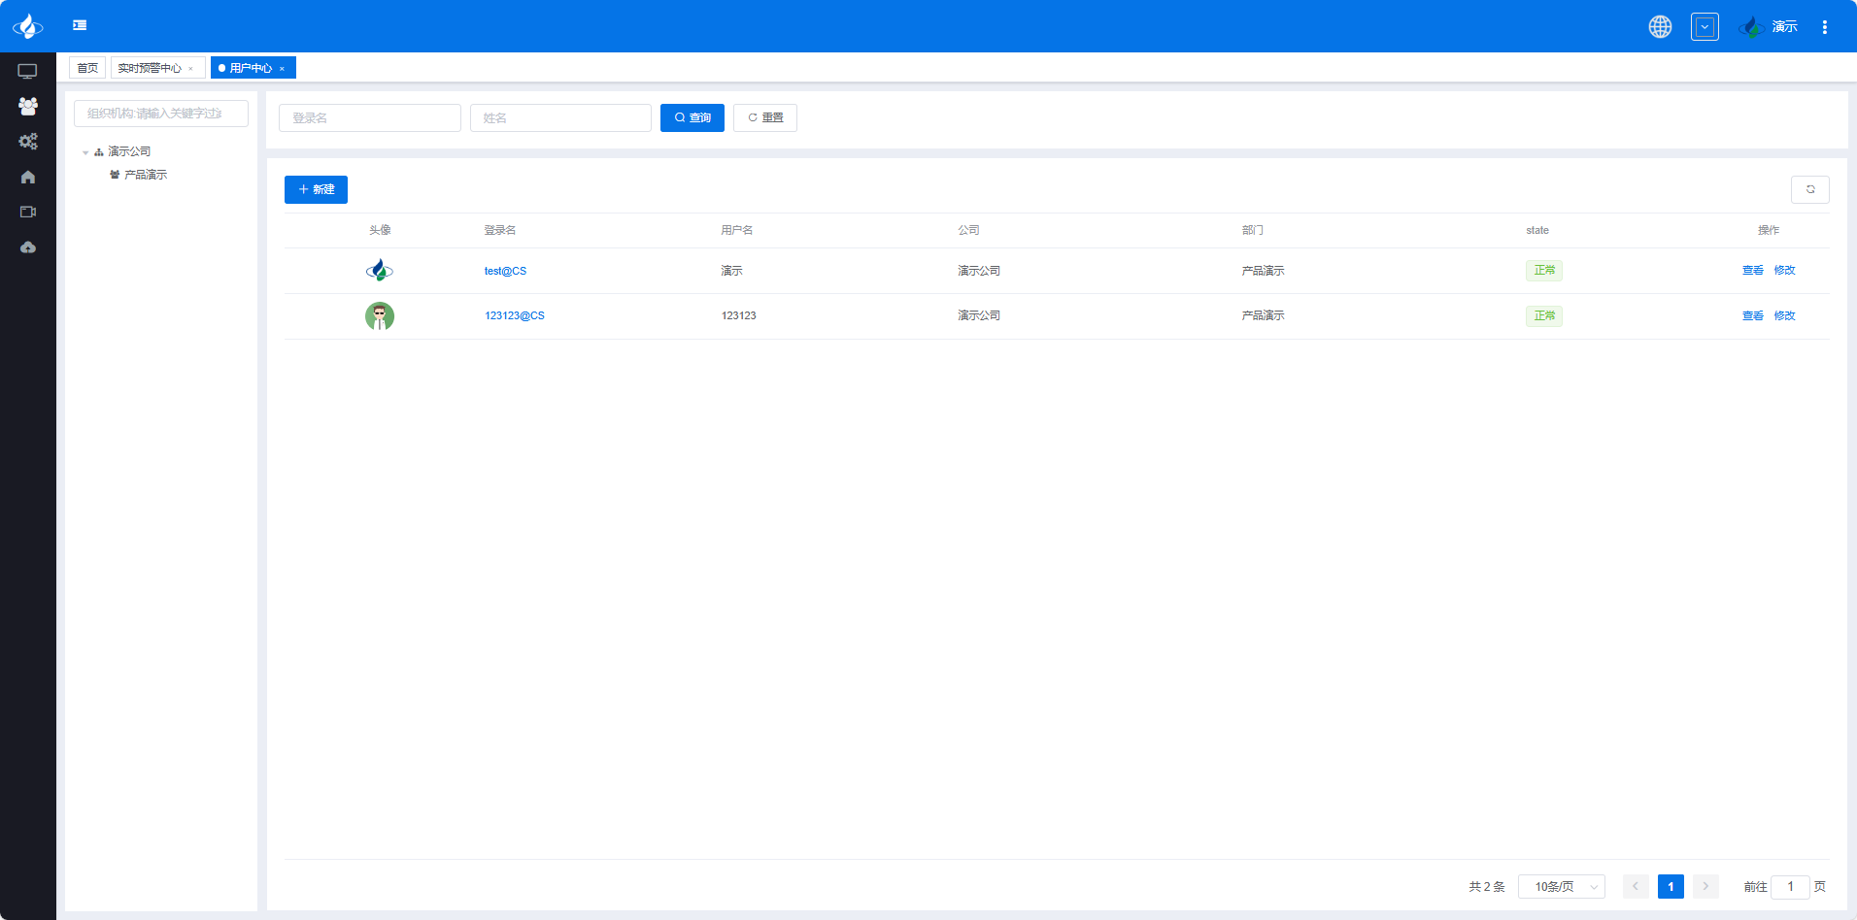Open the 10条/页 page size dropdown

tap(1561, 887)
